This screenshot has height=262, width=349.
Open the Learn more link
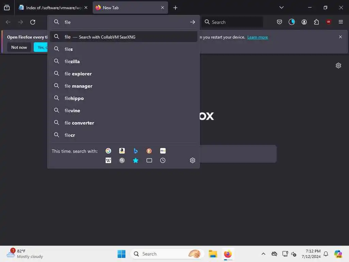(258, 37)
